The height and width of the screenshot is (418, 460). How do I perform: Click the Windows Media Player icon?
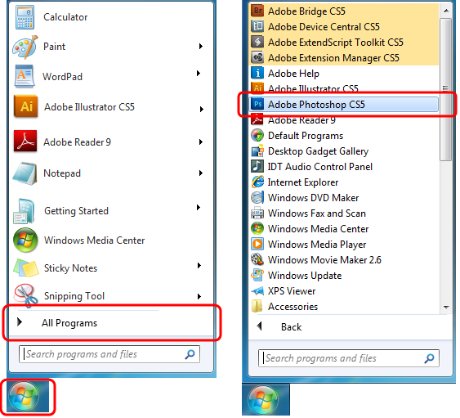click(x=257, y=244)
